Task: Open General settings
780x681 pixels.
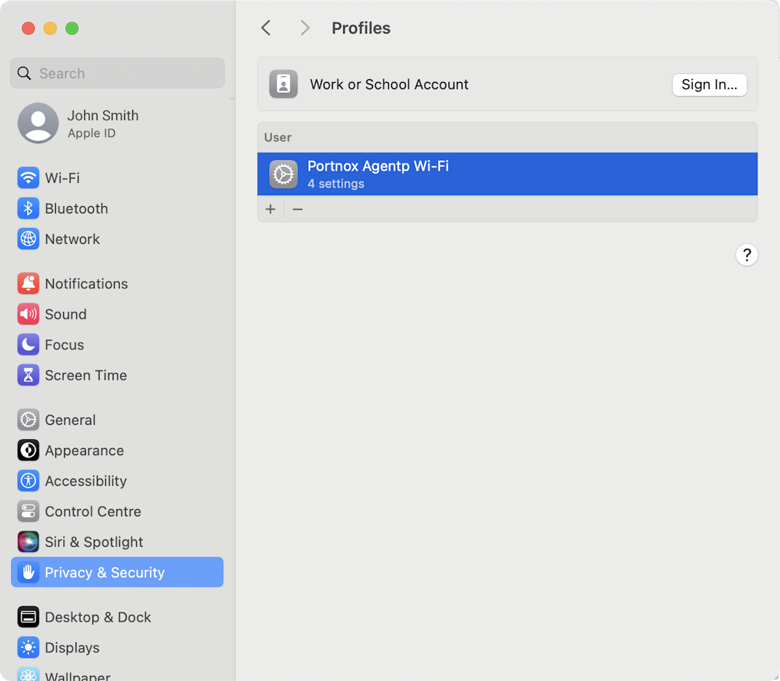Action: tap(117, 420)
